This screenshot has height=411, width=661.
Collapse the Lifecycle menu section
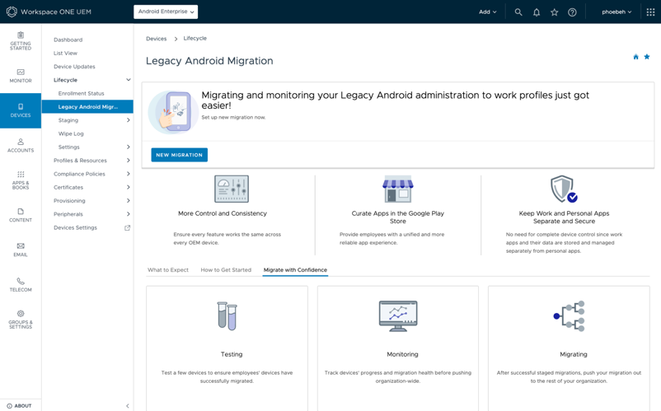(128, 80)
